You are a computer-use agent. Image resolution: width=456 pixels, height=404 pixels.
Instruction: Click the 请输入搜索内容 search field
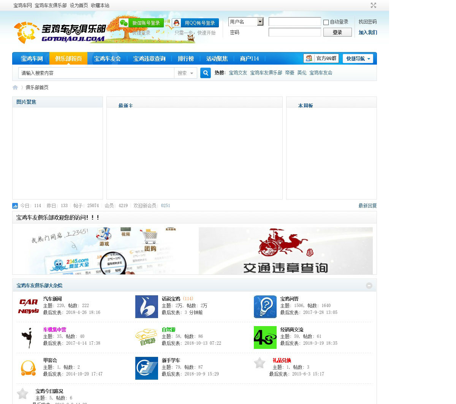pos(96,73)
